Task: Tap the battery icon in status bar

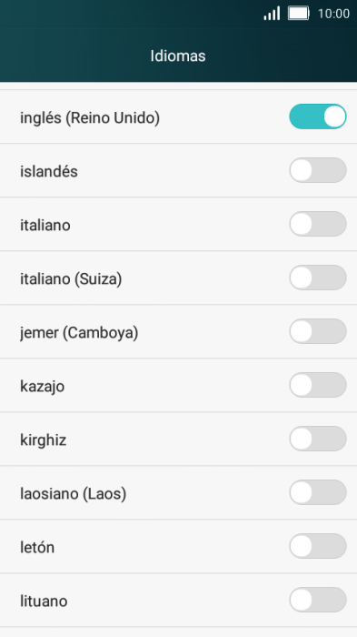Action: coord(299,14)
